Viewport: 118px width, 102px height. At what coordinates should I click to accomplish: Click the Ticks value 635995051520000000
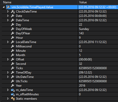pyautogui.click(x=93, y=68)
